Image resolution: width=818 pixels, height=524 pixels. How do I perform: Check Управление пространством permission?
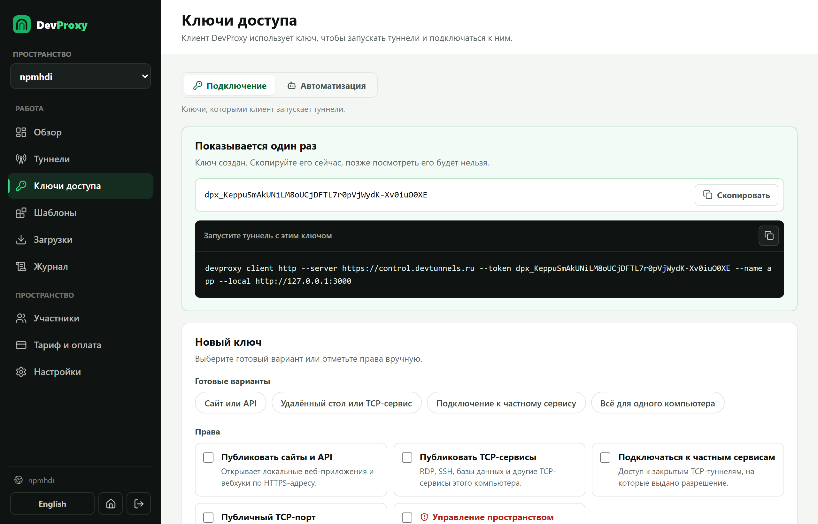click(407, 518)
